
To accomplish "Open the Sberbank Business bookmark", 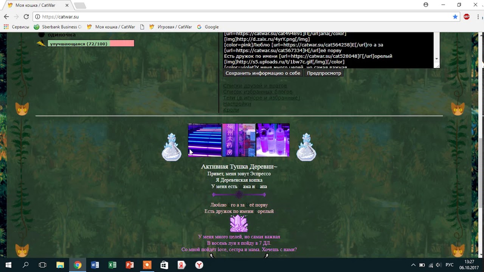I will tap(57, 27).
